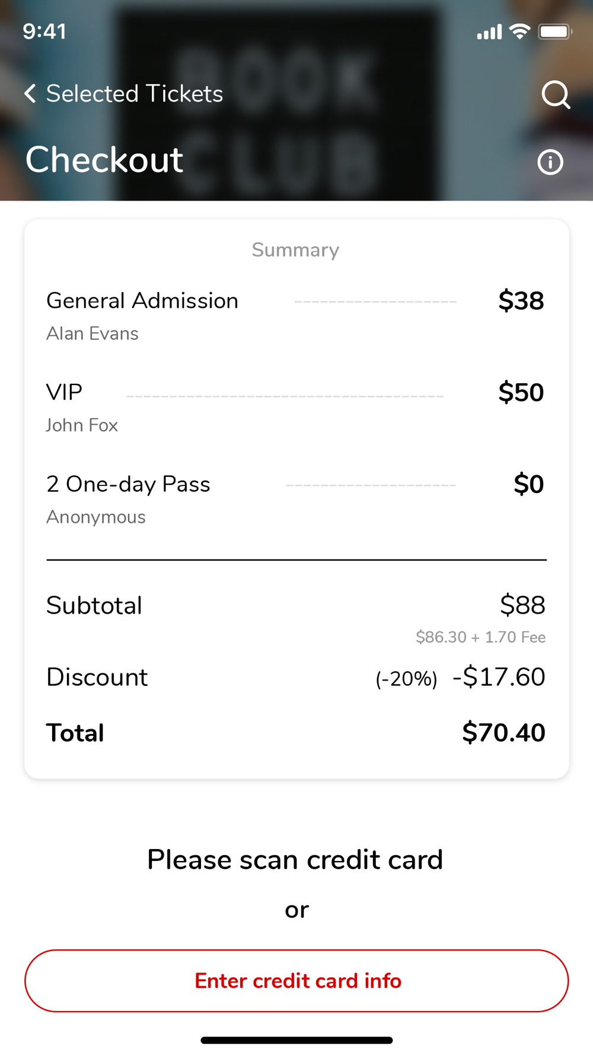Go back to Selected Tickets
Viewport: 593px width, 1055px height.
(x=135, y=94)
